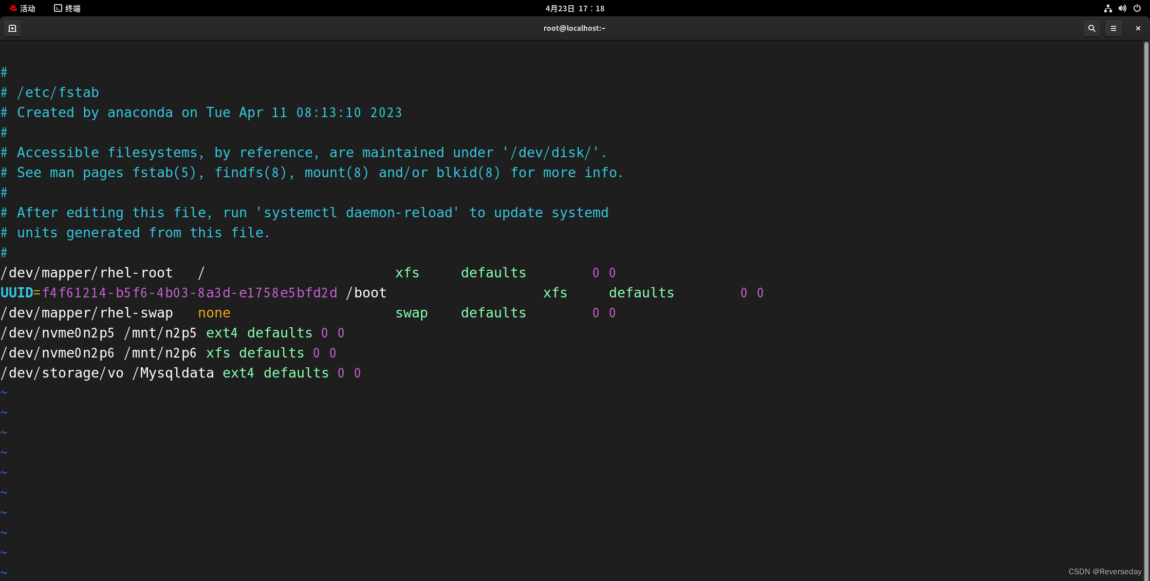Screen dimensions: 1150x581
Task: Click 'none' mount point on swap line
Action: point(214,313)
